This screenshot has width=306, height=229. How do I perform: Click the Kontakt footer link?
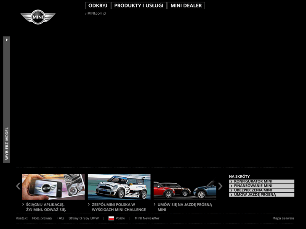coord(21,218)
